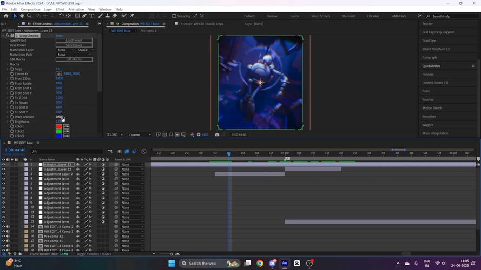Select the Type text tool

pyautogui.click(x=91, y=16)
